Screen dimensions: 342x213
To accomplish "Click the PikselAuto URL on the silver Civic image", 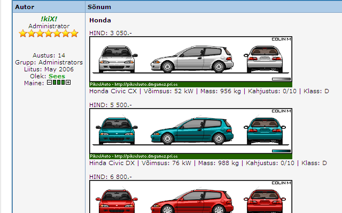I will [x=146, y=85].
